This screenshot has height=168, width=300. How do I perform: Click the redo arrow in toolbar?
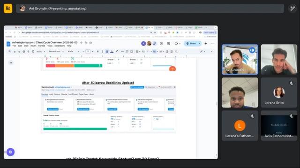click(19, 51)
